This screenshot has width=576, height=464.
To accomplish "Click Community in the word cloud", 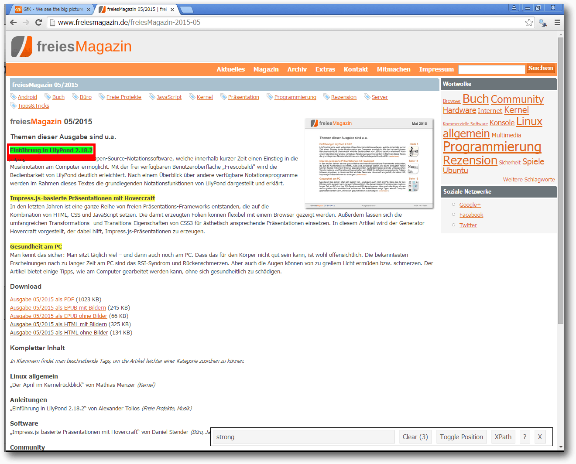I will coord(517,99).
